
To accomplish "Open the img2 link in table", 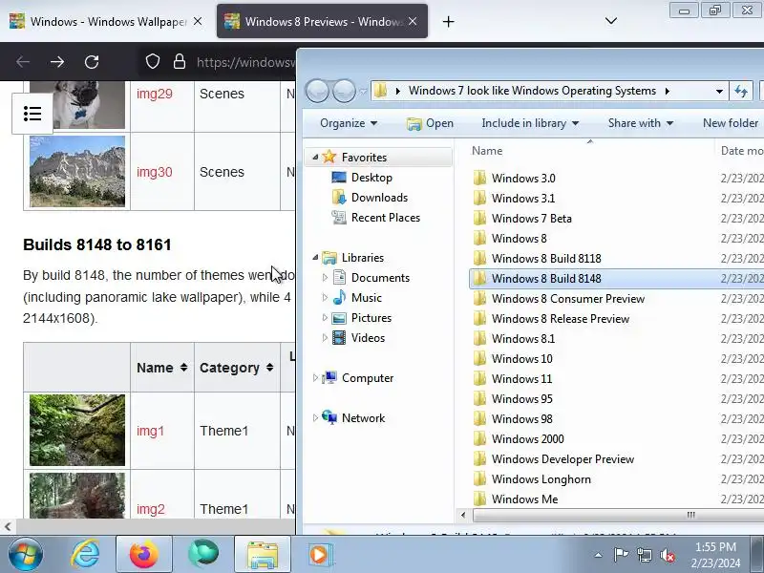I will tap(150, 509).
